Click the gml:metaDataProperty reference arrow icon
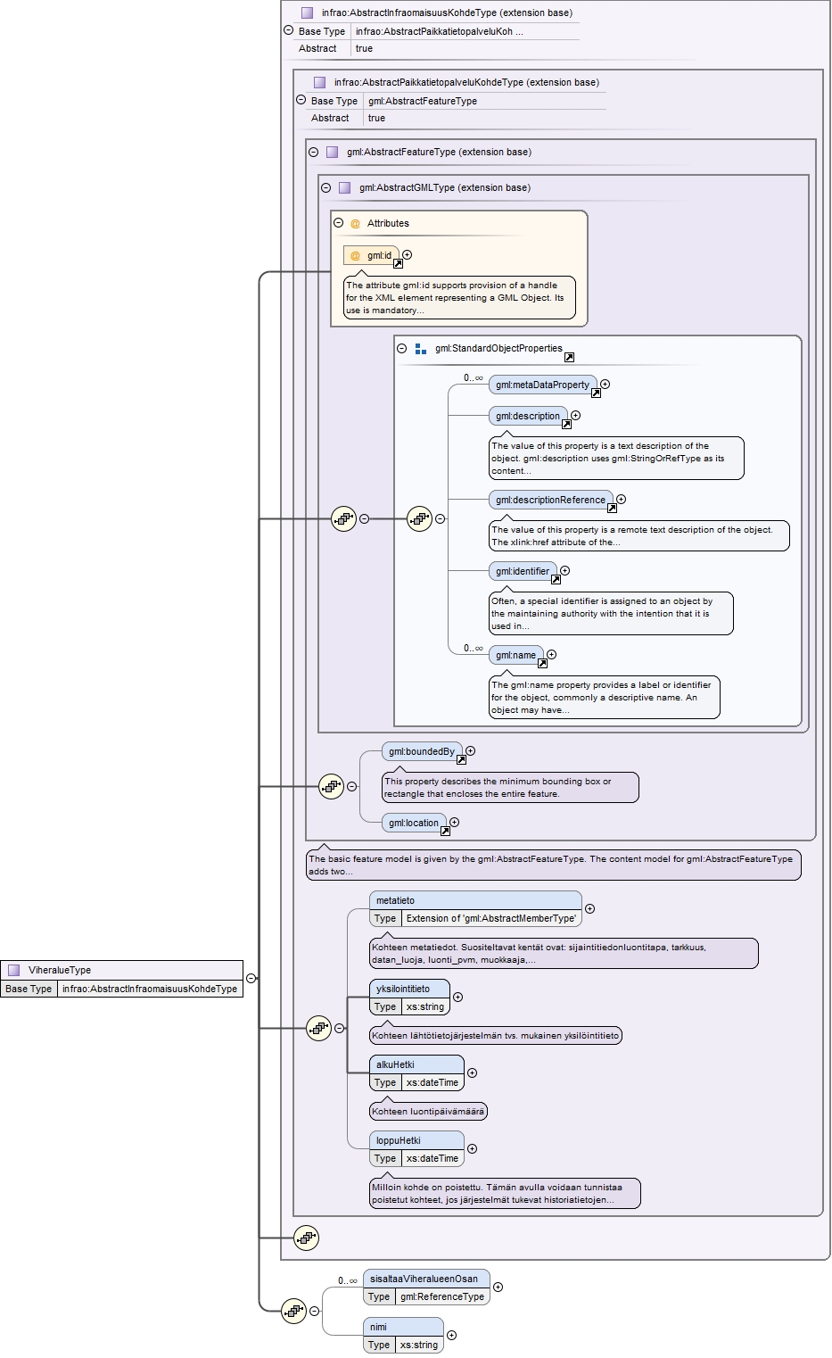The height and width of the screenshot is (1358, 832). pos(597,393)
